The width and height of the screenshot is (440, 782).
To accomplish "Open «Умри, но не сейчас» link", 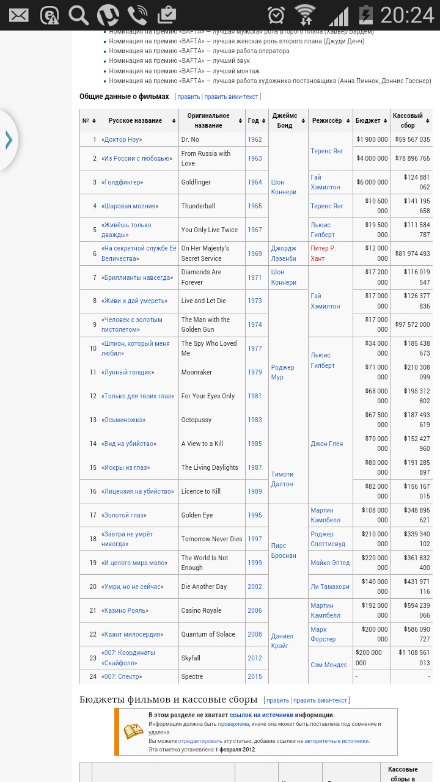I will click(x=133, y=587).
